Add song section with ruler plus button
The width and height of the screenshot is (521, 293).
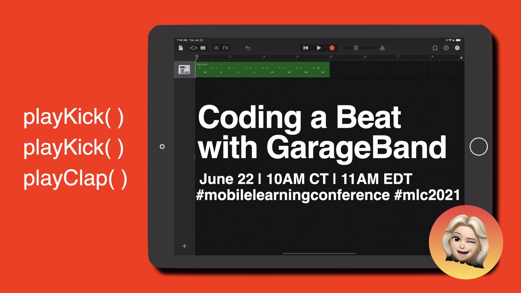click(461, 58)
